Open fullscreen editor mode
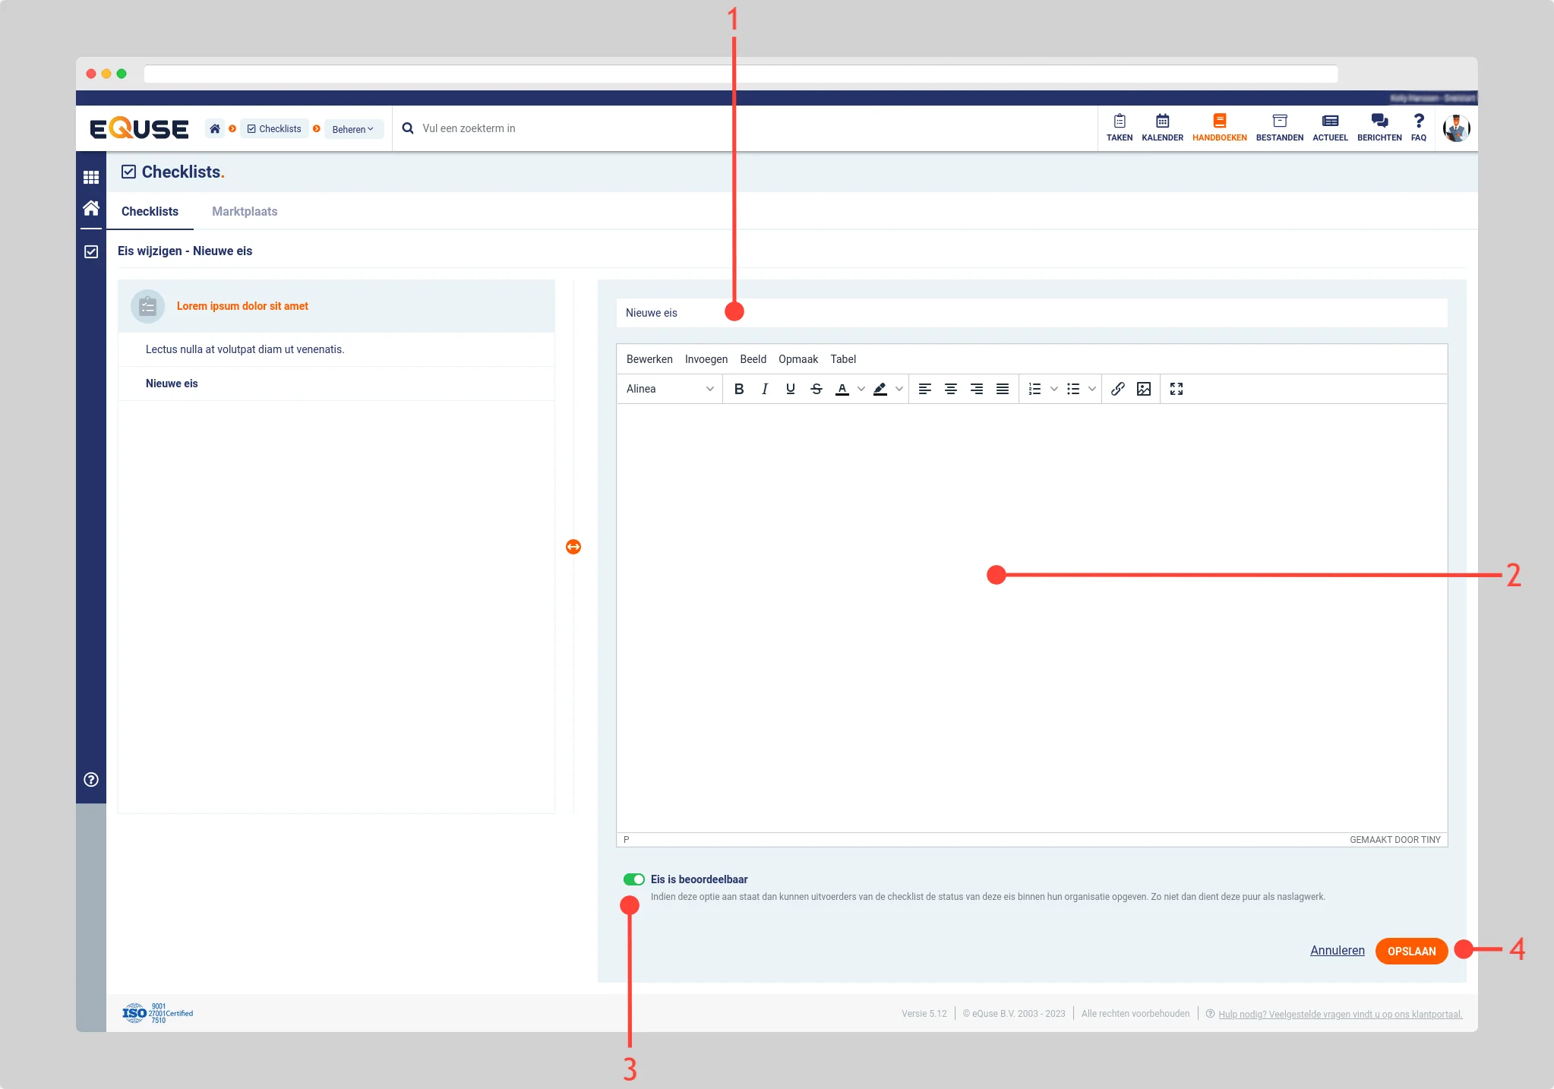This screenshot has height=1089, width=1554. click(x=1176, y=389)
